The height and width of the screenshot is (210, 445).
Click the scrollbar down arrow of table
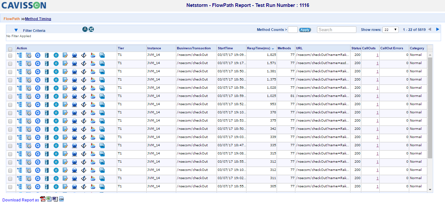pyautogui.click(x=430, y=190)
